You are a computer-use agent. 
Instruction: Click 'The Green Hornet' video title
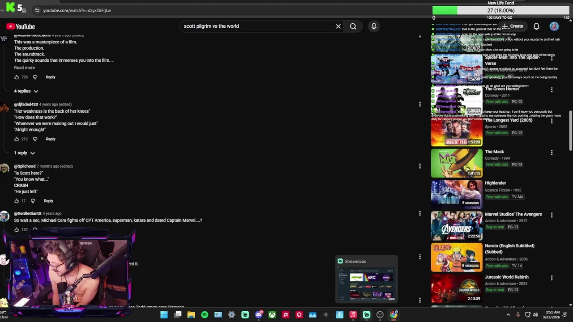502,89
